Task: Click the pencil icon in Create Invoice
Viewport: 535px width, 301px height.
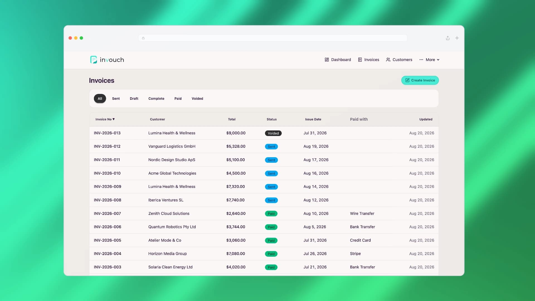Action: [x=407, y=80]
